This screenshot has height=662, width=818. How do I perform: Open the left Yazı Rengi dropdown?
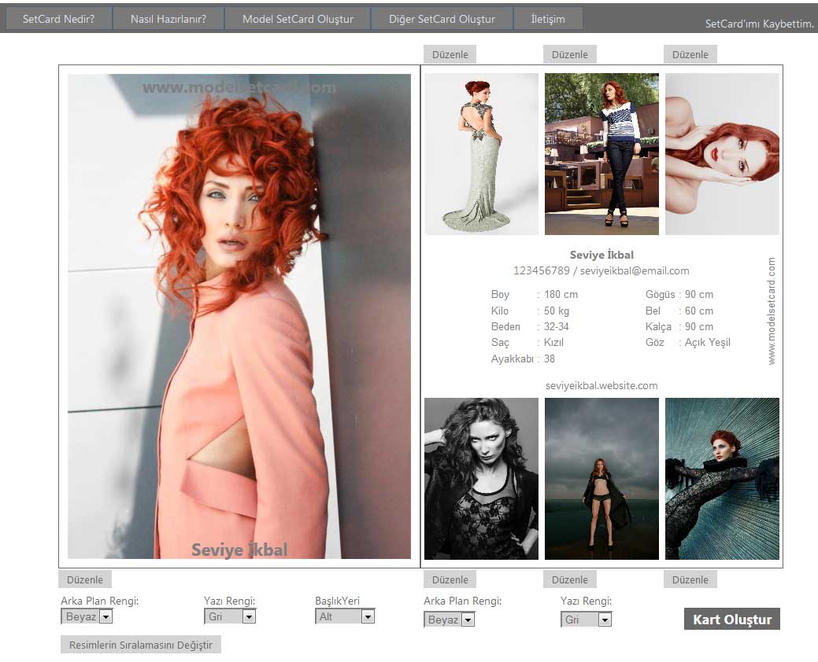coord(230,617)
